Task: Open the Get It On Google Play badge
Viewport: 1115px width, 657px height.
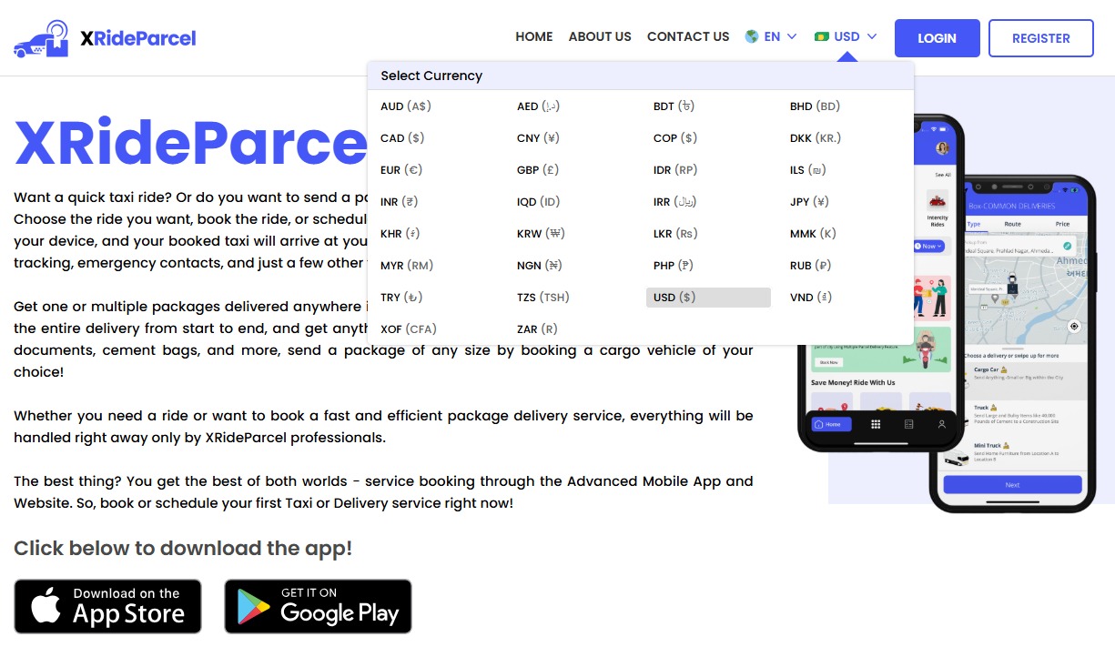Action: click(x=319, y=606)
